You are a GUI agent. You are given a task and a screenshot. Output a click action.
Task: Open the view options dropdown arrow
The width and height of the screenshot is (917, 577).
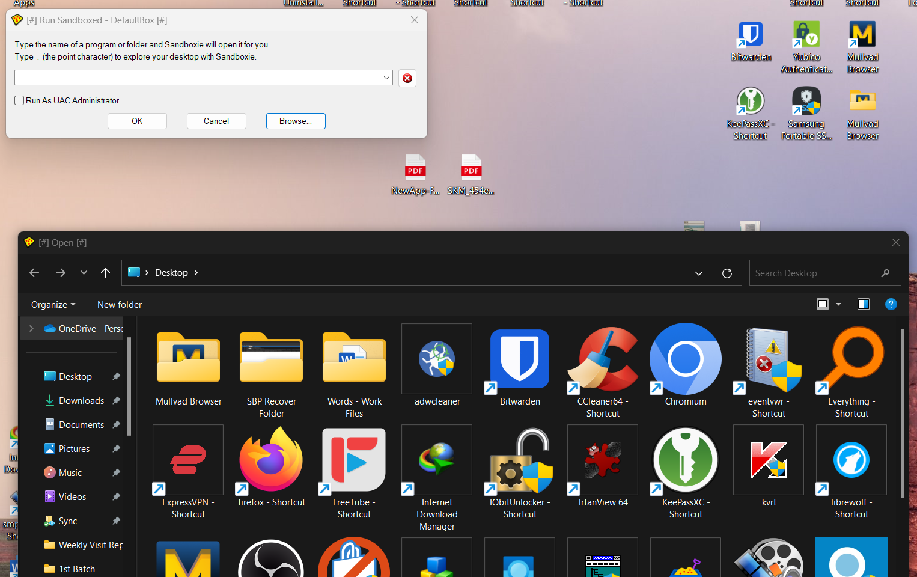(839, 304)
